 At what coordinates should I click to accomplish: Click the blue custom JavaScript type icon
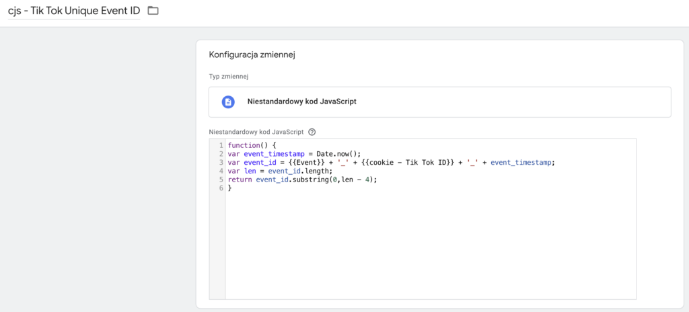(x=228, y=102)
